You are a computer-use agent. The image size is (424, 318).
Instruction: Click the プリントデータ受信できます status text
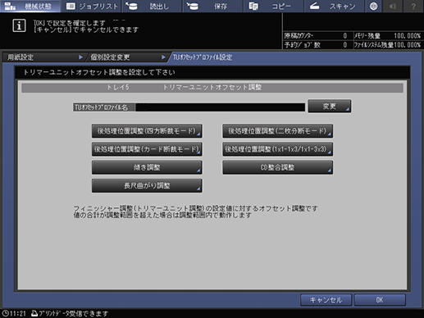tap(74, 313)
